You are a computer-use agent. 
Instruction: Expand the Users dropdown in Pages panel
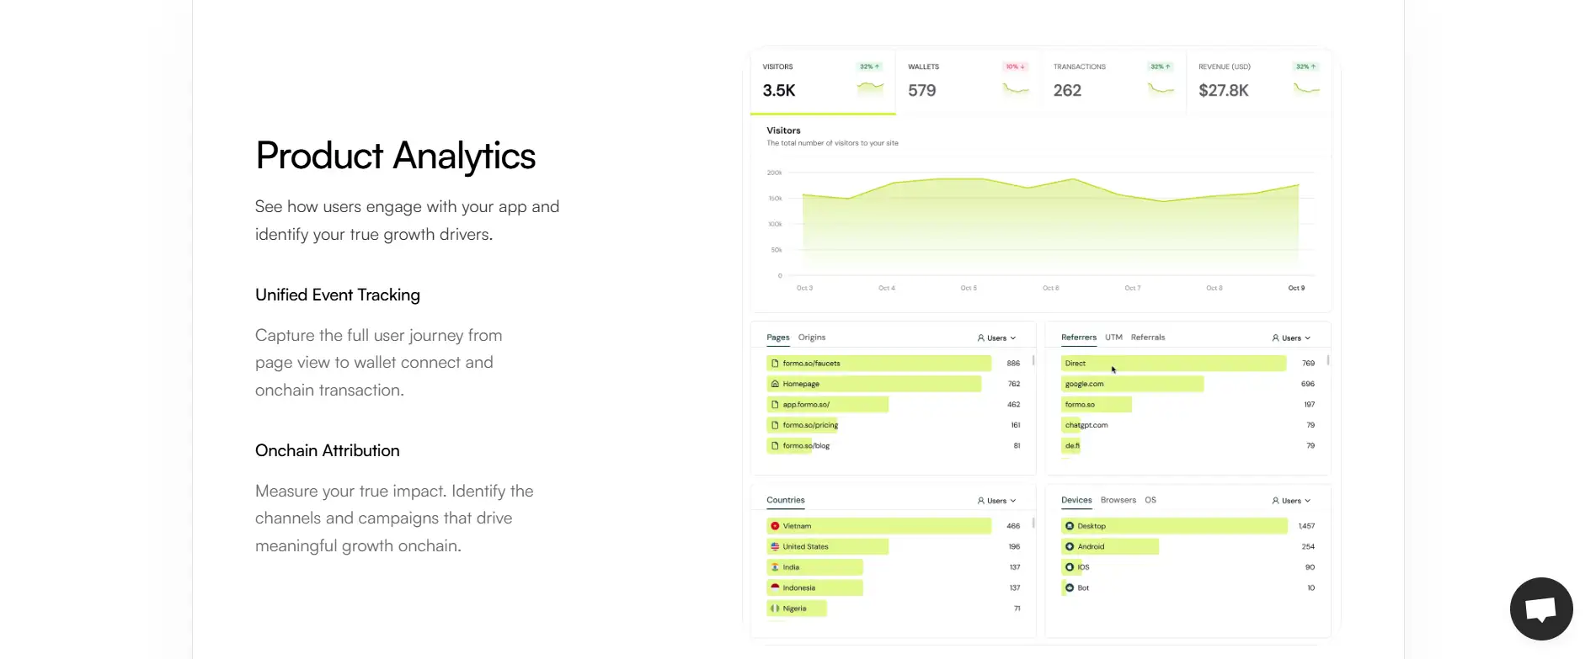pos(996,337)
